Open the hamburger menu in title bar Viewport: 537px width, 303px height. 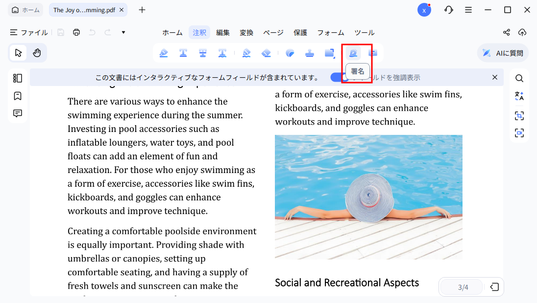click(468, 10)
